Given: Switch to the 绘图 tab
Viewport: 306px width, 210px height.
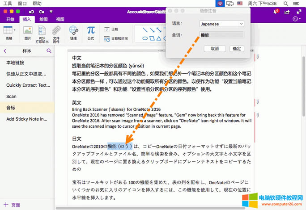Looking at the screenshot, I should [x=44, y=19].
